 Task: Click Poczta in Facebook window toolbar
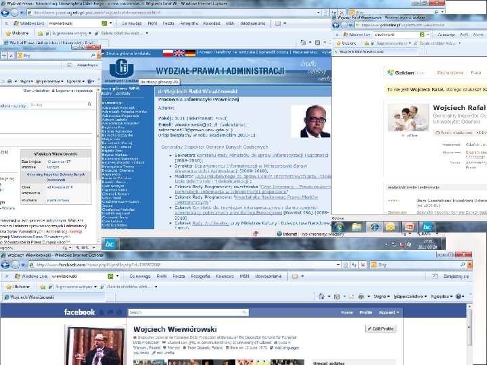tap(179, 276)
